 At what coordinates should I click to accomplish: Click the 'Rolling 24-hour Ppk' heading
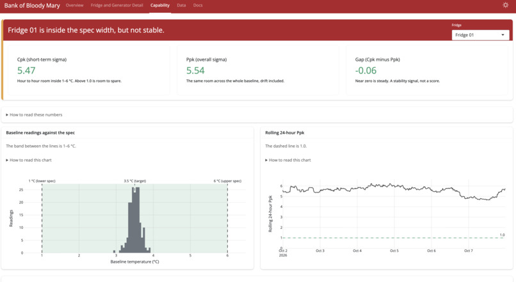(x=285, y=133)
